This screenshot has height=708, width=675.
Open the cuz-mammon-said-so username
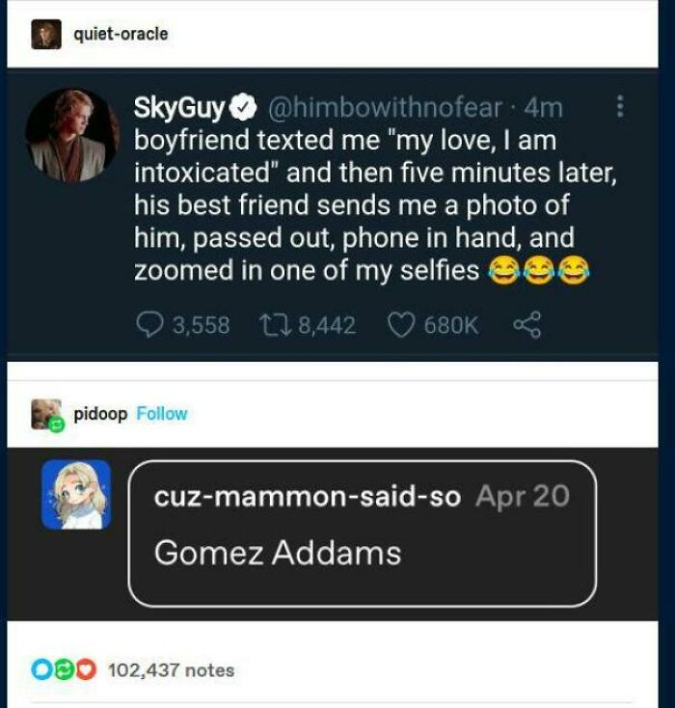click(x=308, y=497)
